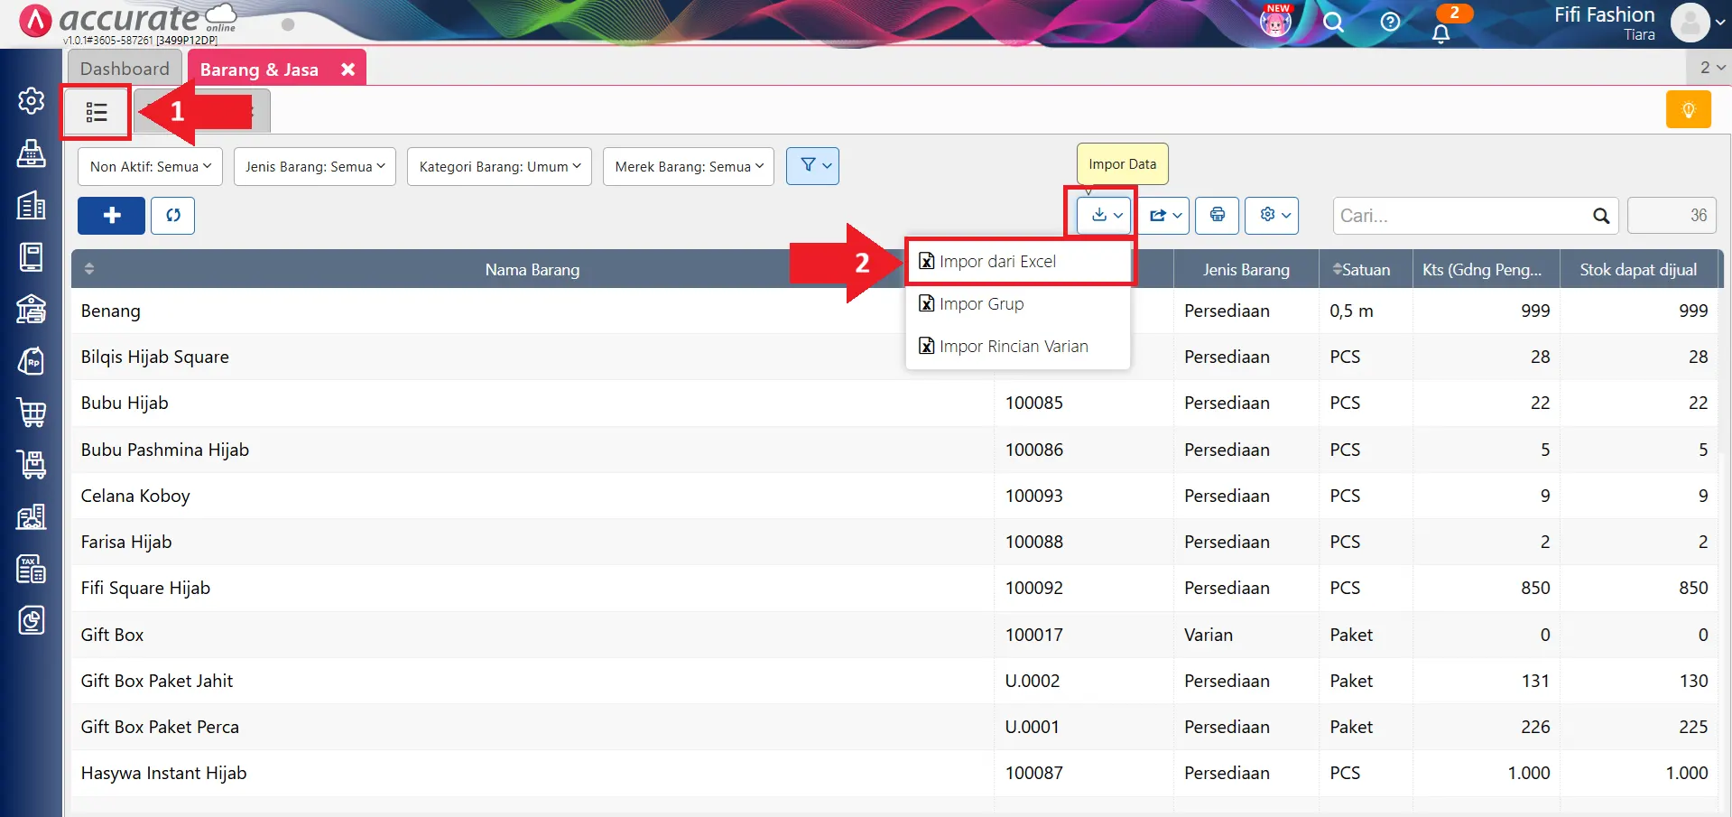Switch to the Dashboard tab
Screen dimensions: 1732x817
[x=125, y=69]
